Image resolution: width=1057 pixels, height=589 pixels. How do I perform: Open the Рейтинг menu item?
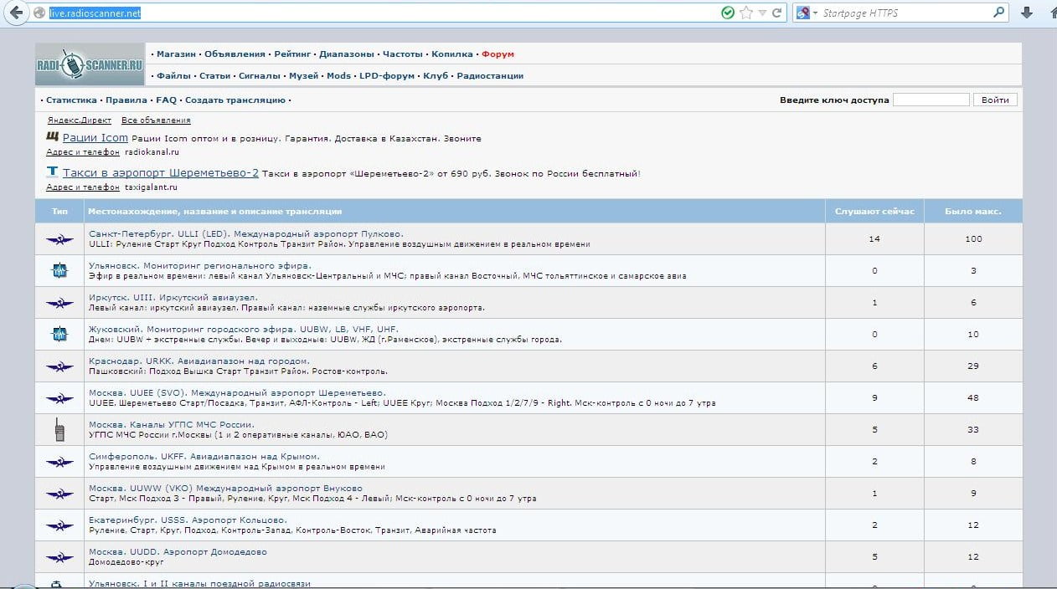[x=292, y=54]
